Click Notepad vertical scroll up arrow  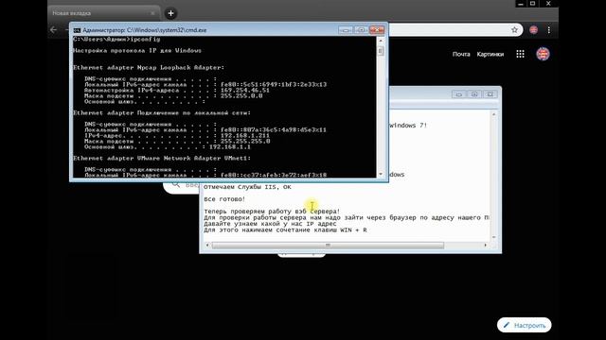click(493, 114)
